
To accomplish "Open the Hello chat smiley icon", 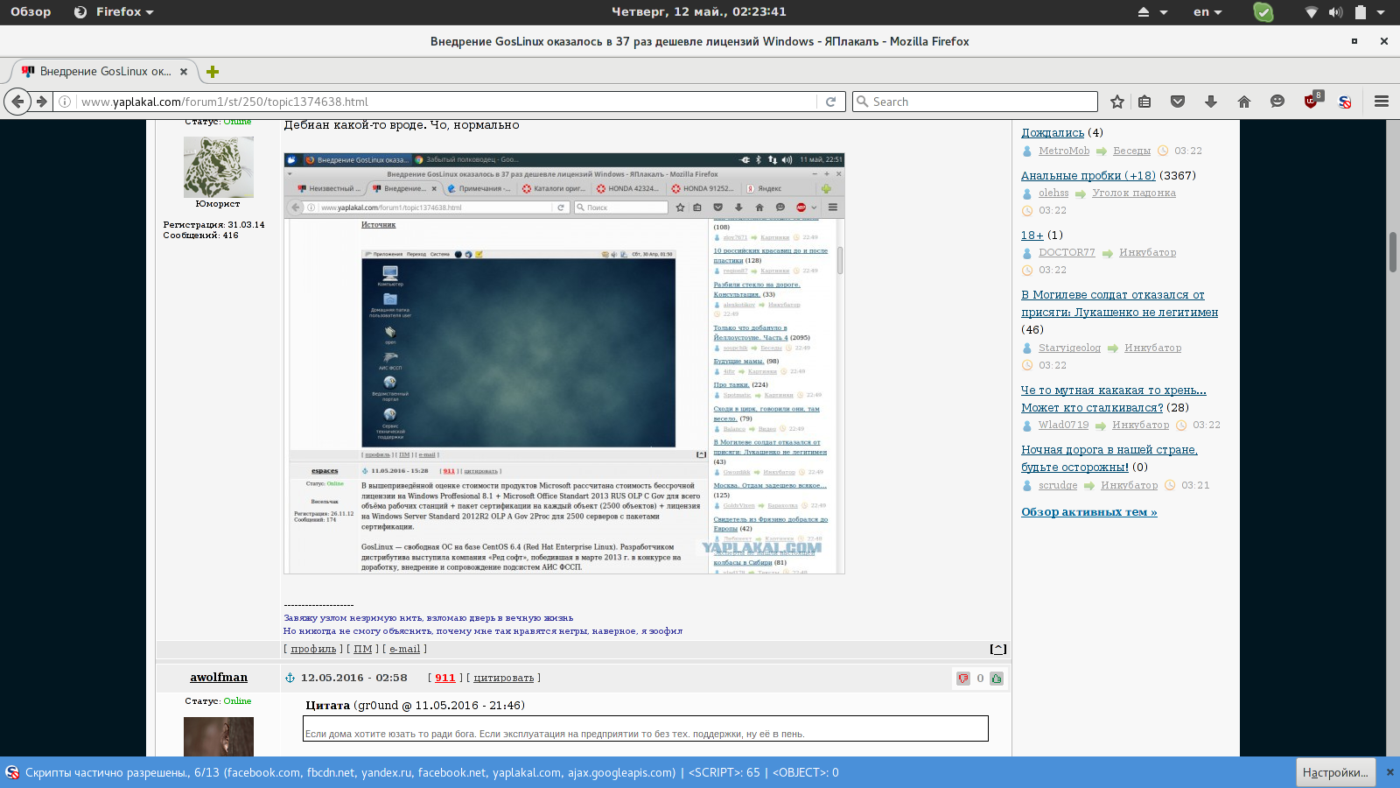I will [1277, 102].
